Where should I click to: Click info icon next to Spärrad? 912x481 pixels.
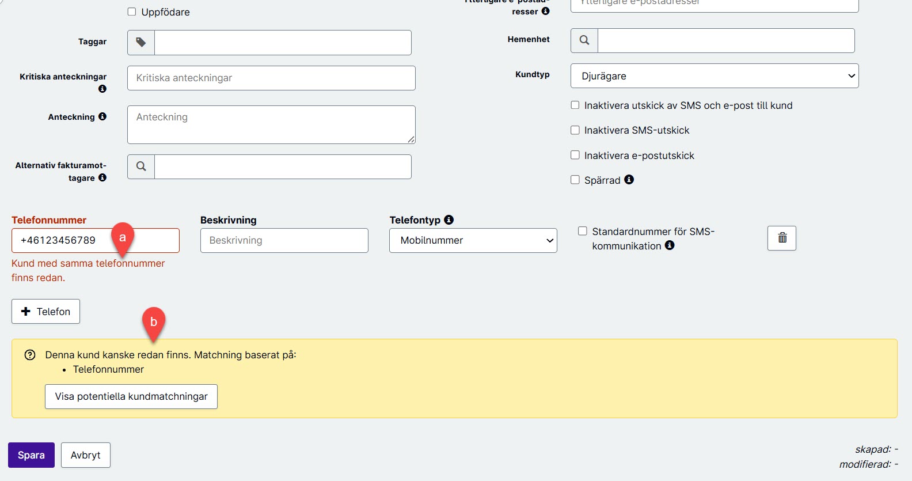point(629,180)
